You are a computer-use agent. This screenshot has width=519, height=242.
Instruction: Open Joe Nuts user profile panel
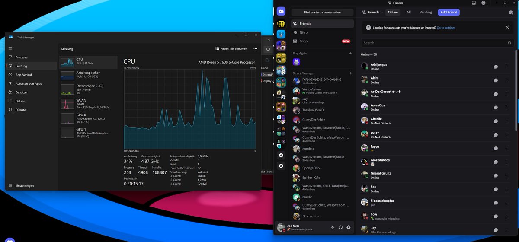click(x=301, y=227)
